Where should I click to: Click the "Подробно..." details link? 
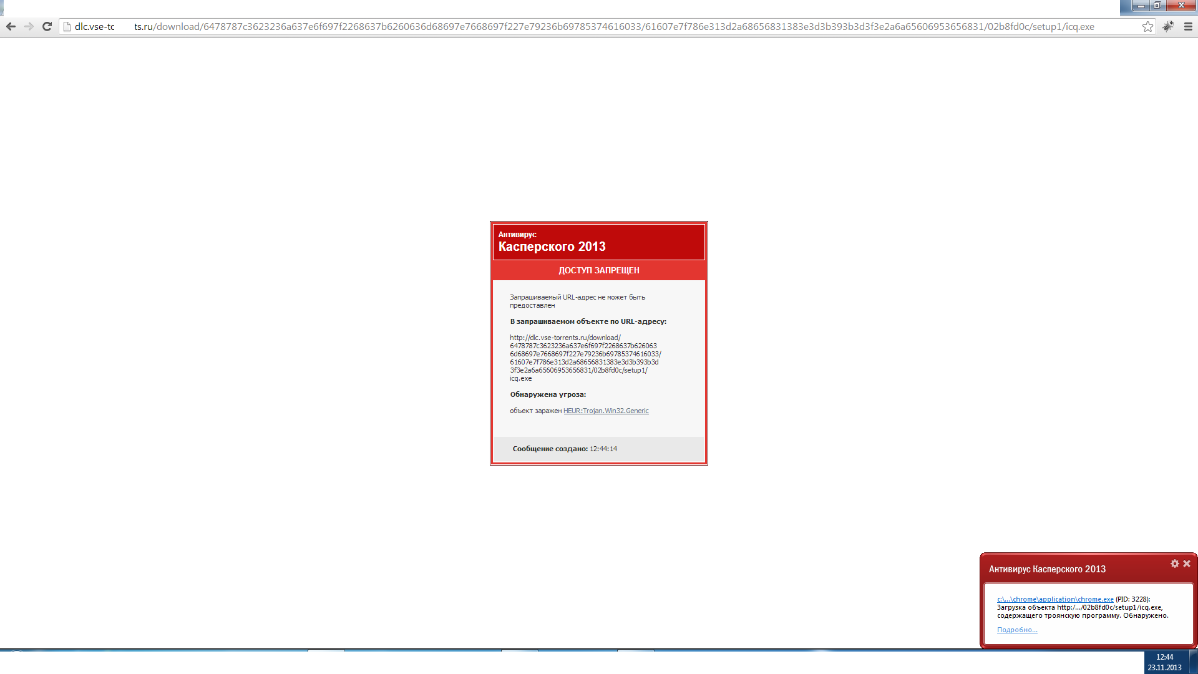pyautogui.click(x=1017, y=630)
